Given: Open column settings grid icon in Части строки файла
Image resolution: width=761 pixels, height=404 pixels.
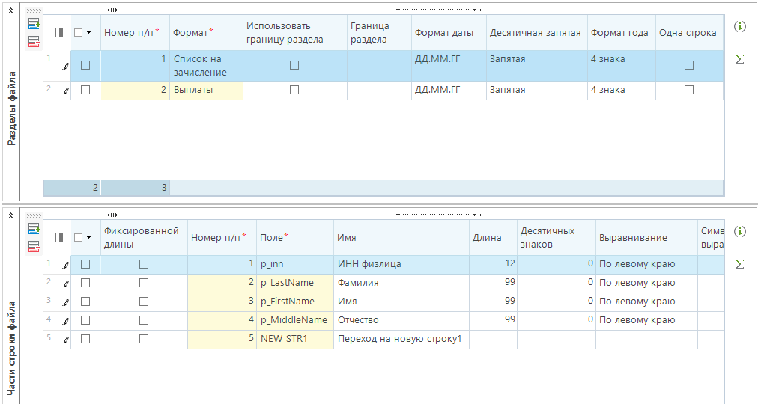Looking at the screenshot, I should click(57, 237).
